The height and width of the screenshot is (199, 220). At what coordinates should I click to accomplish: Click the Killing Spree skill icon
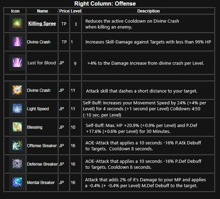tap(17, 23)
